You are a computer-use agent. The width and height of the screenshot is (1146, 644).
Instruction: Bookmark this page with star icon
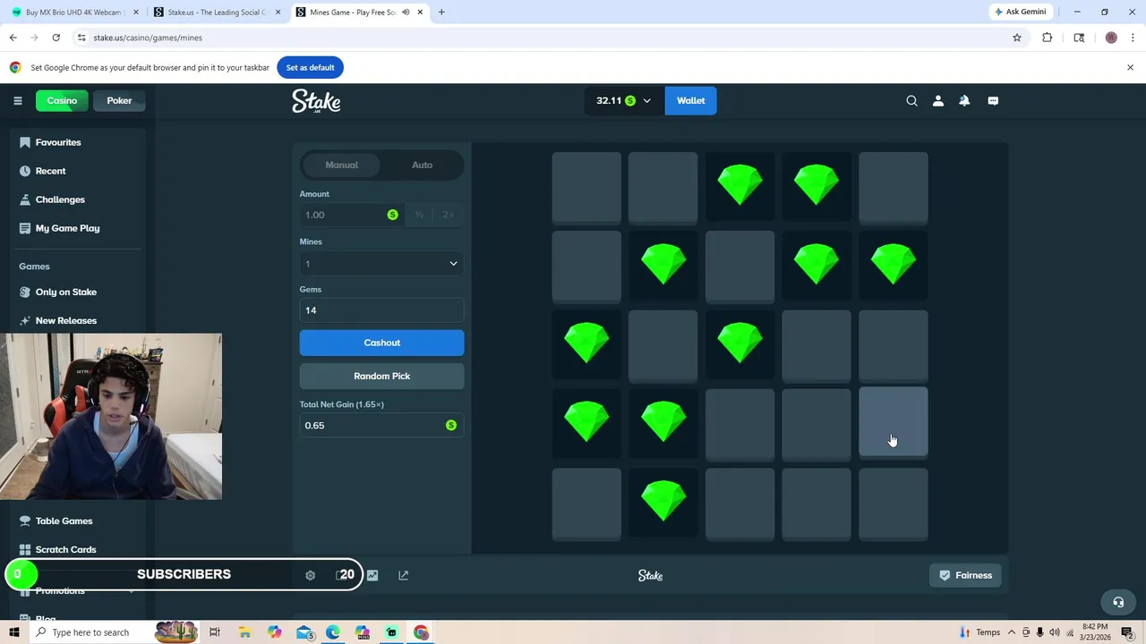click(x=1017, y=38)
